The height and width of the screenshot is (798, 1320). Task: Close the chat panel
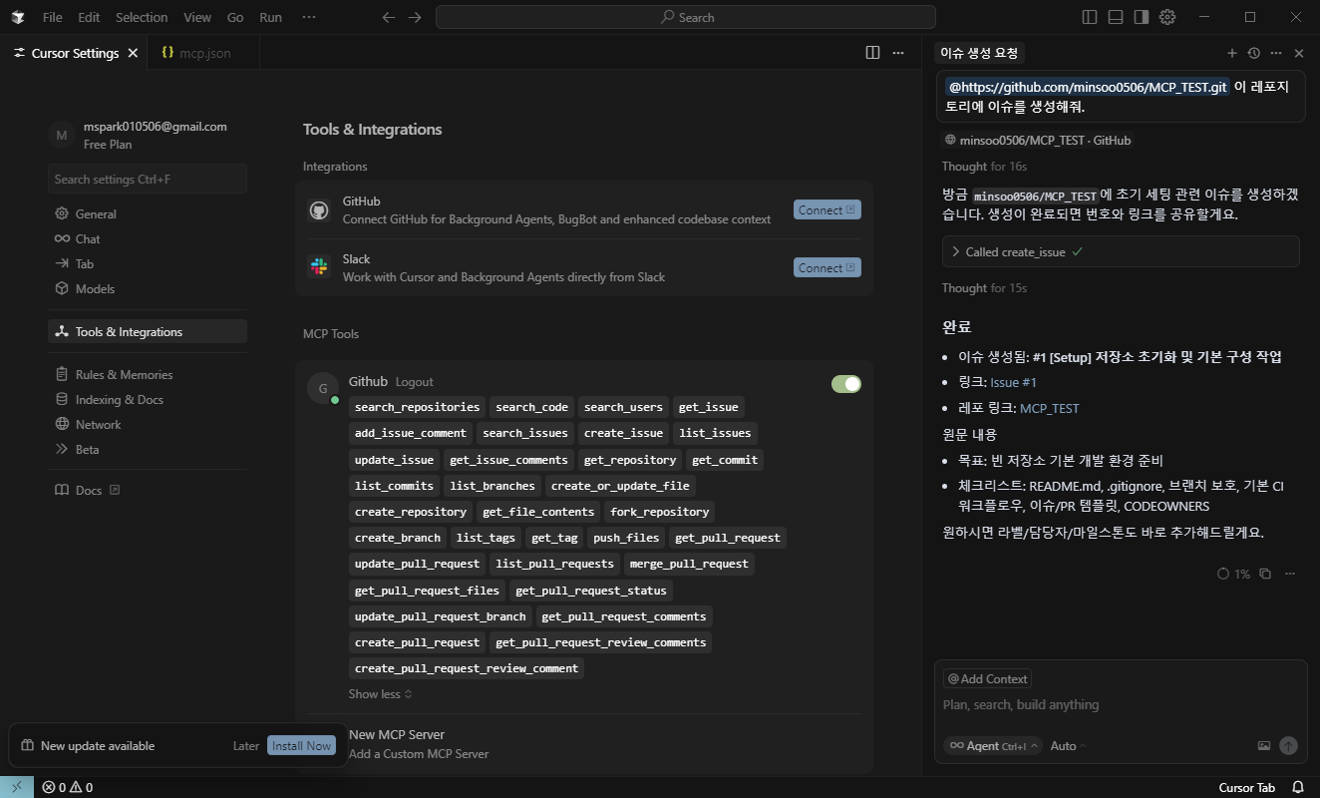1299,53
